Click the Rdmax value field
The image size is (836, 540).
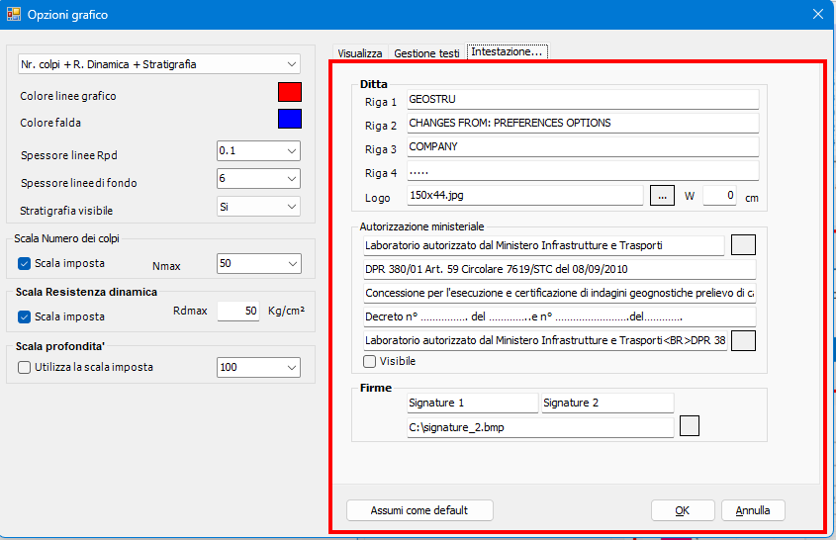coord(238,311)
